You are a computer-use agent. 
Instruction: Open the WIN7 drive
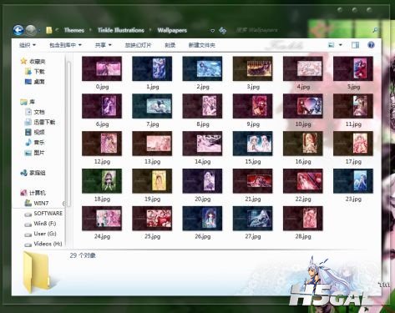pos(37,203)
